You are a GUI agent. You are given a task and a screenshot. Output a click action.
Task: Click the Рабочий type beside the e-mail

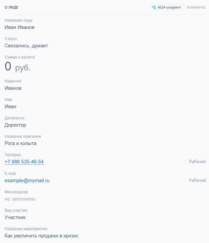197,181
